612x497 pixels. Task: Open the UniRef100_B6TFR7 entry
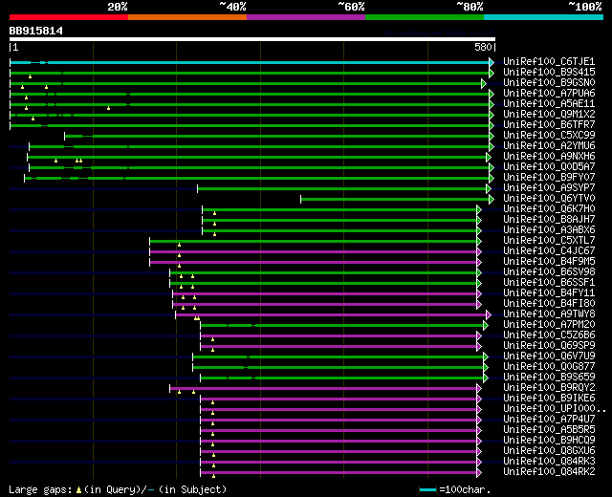pyautogui.click(x=549, y=125)
